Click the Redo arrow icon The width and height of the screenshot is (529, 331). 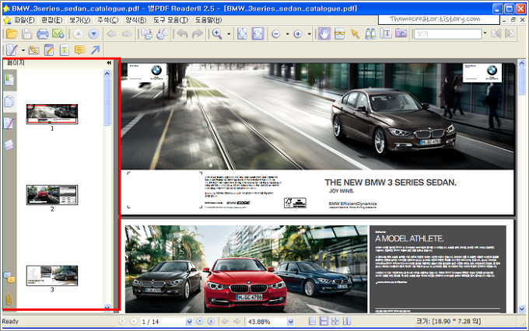click(198, 33)
